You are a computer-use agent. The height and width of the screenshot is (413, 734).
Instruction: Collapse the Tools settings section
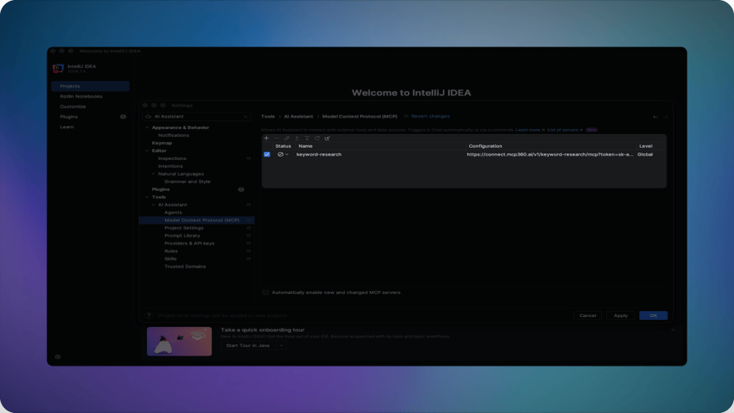click(147, 197)
